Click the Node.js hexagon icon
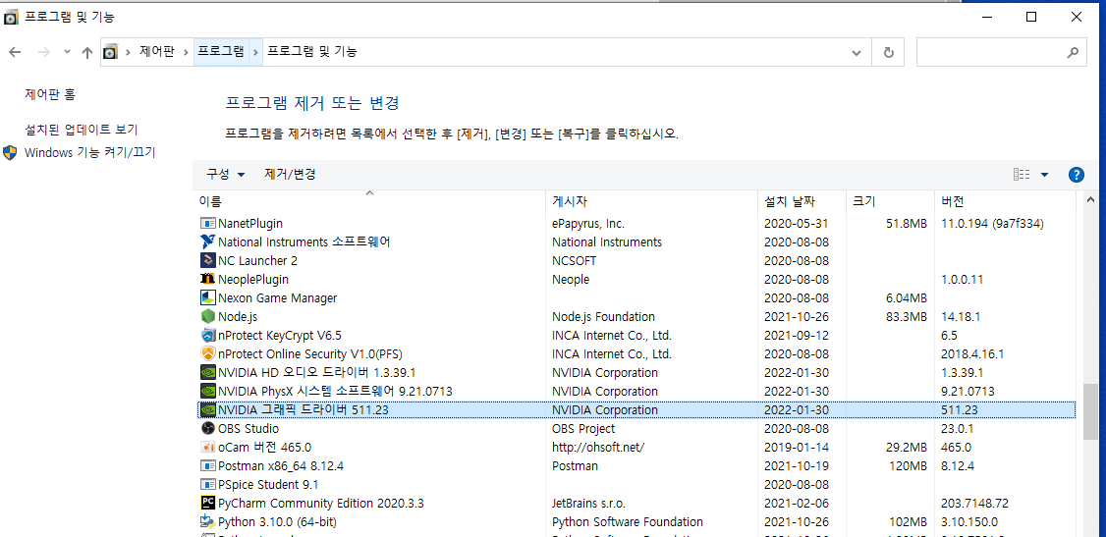The width and height of the screenshot is (1106, 537). click(x=207, y=316)
